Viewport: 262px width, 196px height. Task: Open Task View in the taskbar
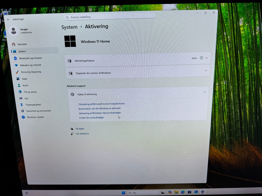pos(163,193)
